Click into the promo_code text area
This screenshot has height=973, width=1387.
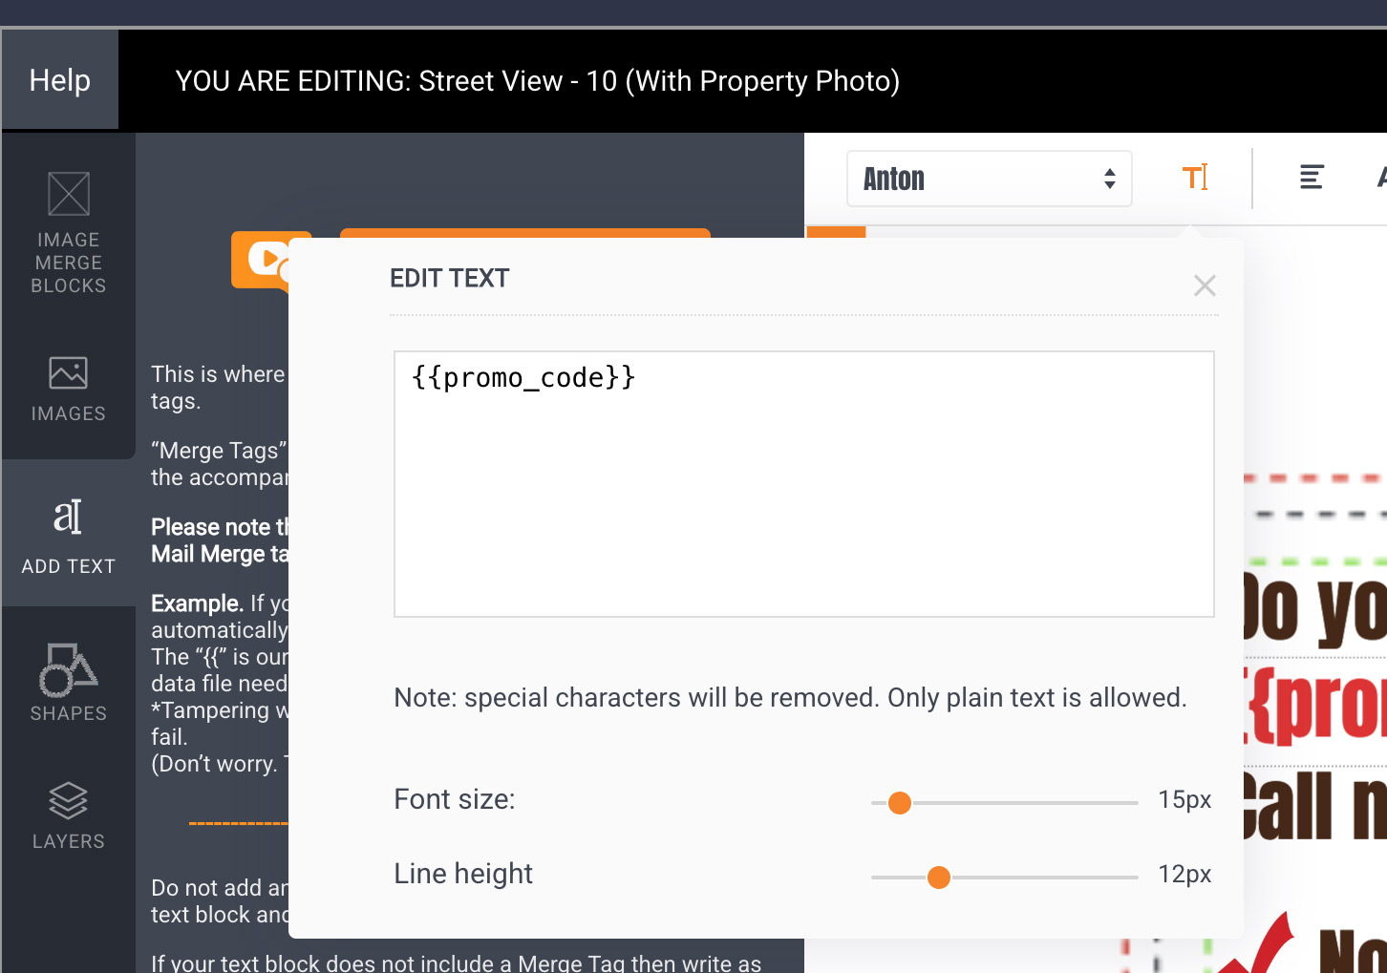[x=803, y=484]
